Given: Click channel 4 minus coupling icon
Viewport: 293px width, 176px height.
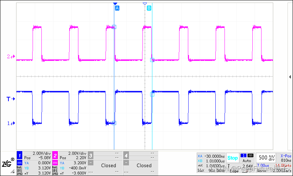Looking at the screenshot, I should pyautogui.click(x=126, y=162).
